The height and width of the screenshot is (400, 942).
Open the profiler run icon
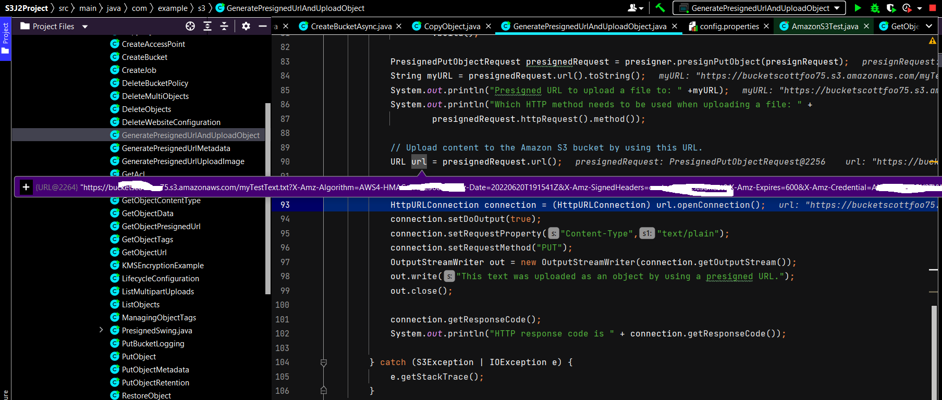pyautogui.click(x=907, y=8)
